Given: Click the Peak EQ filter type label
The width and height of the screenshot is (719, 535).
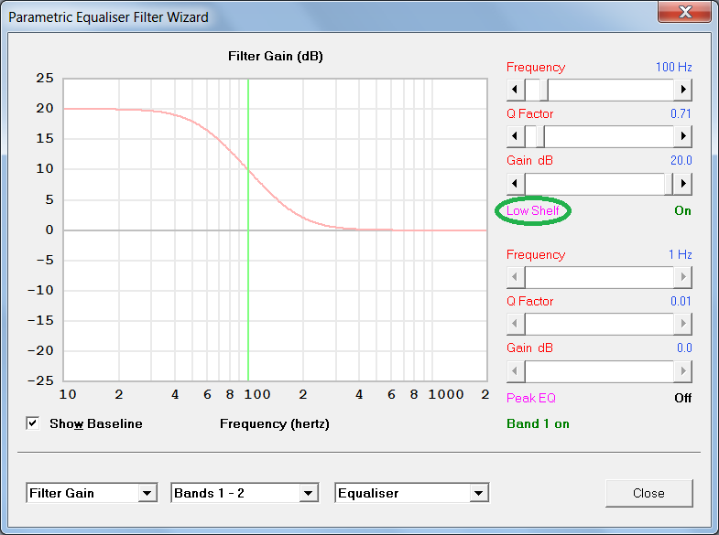Looking at the screenshot, I should click(531, 398).
